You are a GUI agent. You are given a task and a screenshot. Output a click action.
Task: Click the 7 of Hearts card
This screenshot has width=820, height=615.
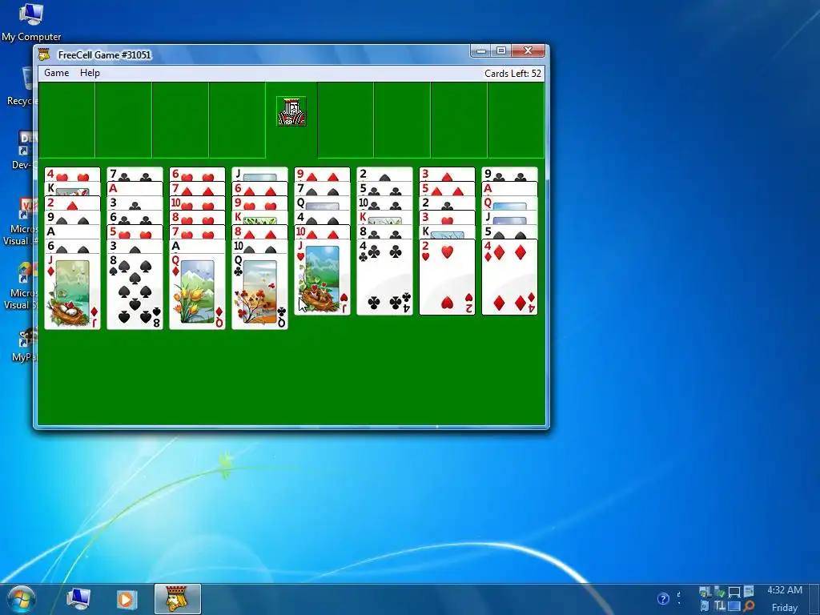pos(197,232)
